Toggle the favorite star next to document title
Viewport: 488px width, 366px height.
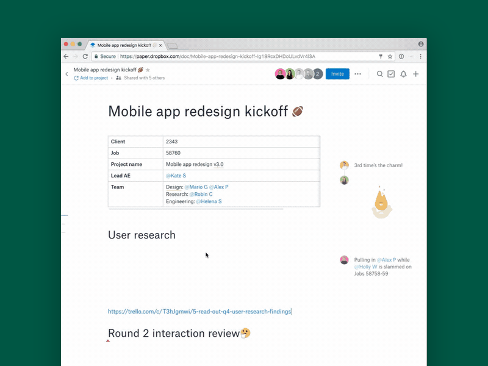pos(148,69)
